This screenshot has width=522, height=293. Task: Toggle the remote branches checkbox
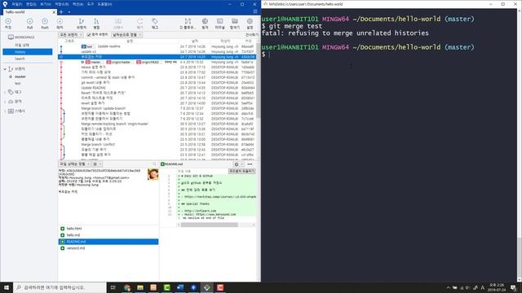[89, 34]
